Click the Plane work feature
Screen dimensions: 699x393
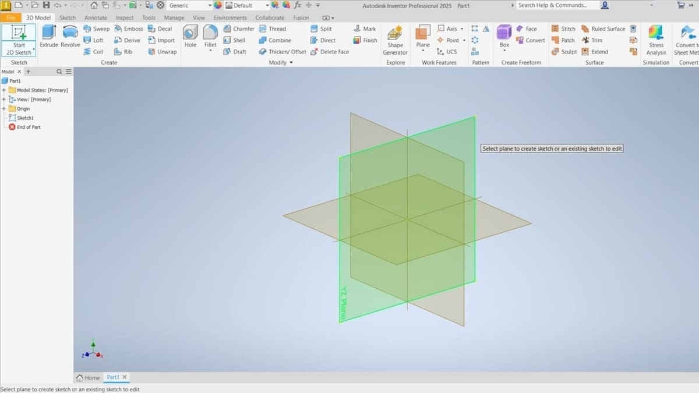click(x=423, y=36)
